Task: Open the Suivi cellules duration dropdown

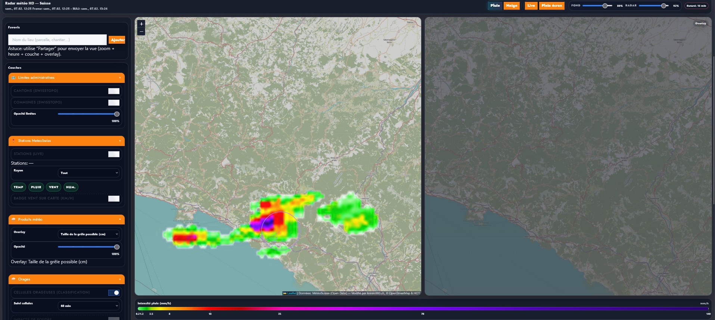Action: (x=89, y=306)
